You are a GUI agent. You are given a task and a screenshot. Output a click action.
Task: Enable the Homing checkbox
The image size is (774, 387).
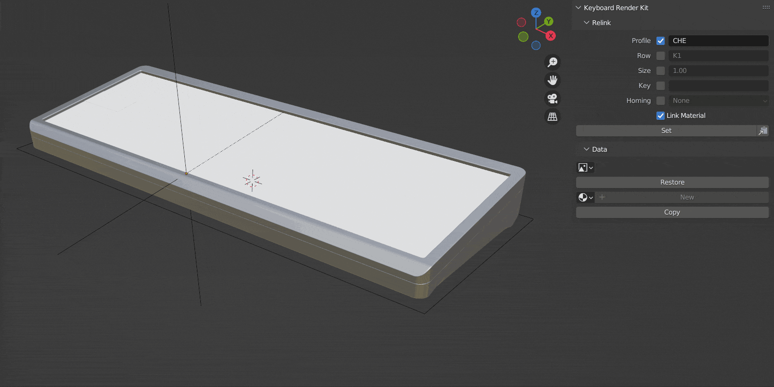pyautogui.click(x=660, y=100)
